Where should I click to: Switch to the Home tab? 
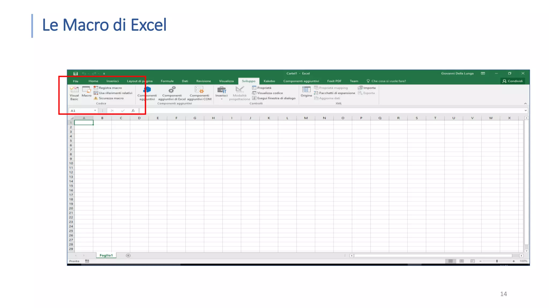93,81
